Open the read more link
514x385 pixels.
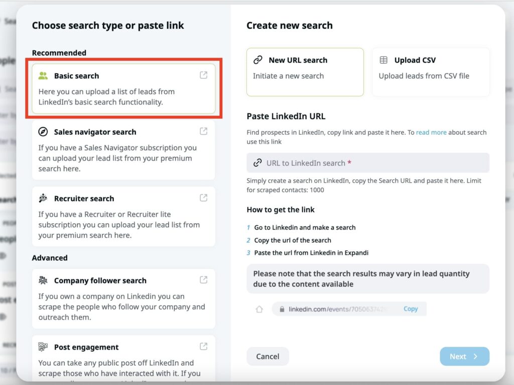click(431, 132)
